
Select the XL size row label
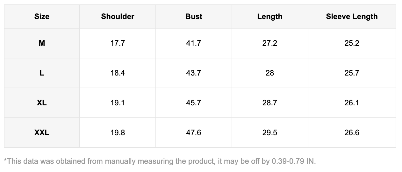coord(42,103)
